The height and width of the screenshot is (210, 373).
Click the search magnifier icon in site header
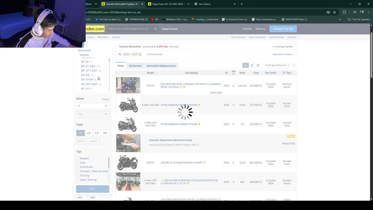(x=156, y=29)
